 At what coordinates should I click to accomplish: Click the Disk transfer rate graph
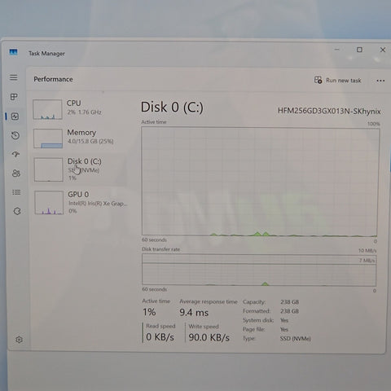pyautogui.click(x=259, y=270)
